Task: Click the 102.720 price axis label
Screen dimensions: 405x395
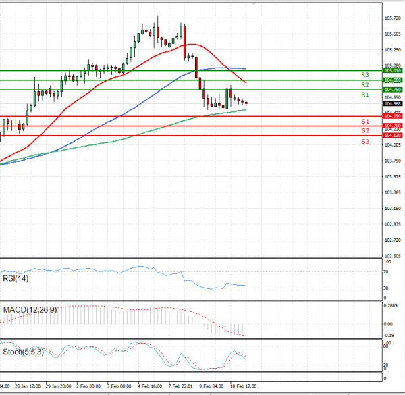Action: tap(393, 240)
